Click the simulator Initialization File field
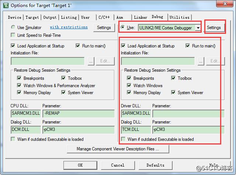Image resolution: width=236 pixels, height=175 pixels. (48, 61)
